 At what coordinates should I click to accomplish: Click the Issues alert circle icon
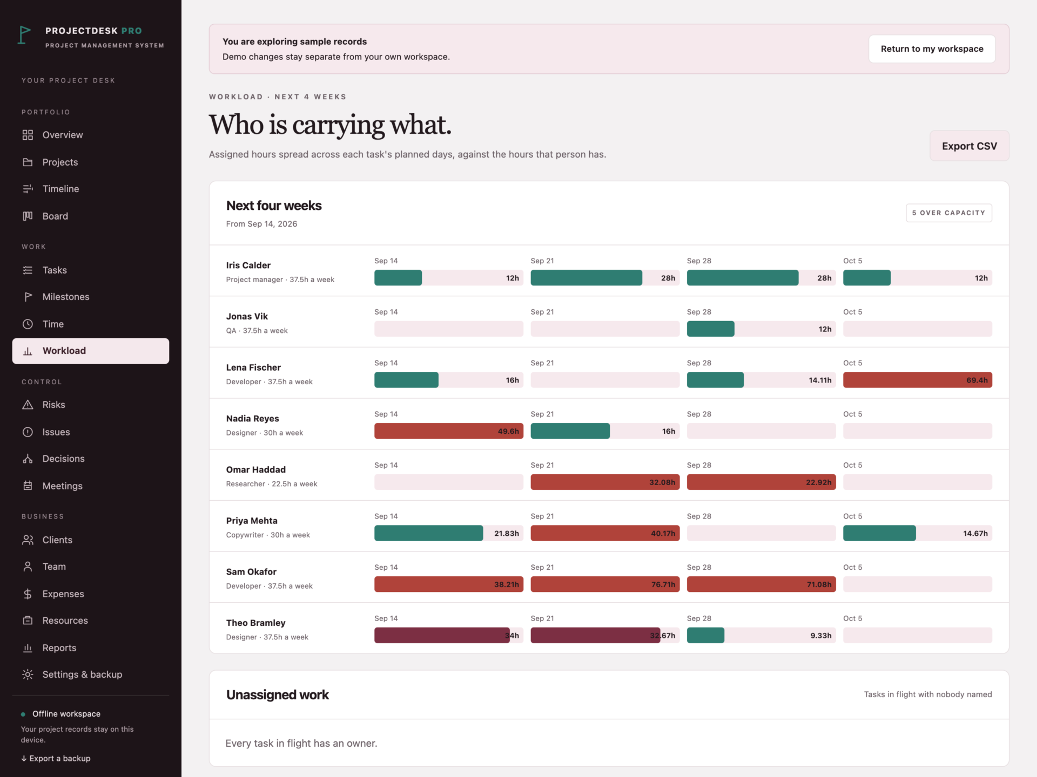click(x=28, y=432)
